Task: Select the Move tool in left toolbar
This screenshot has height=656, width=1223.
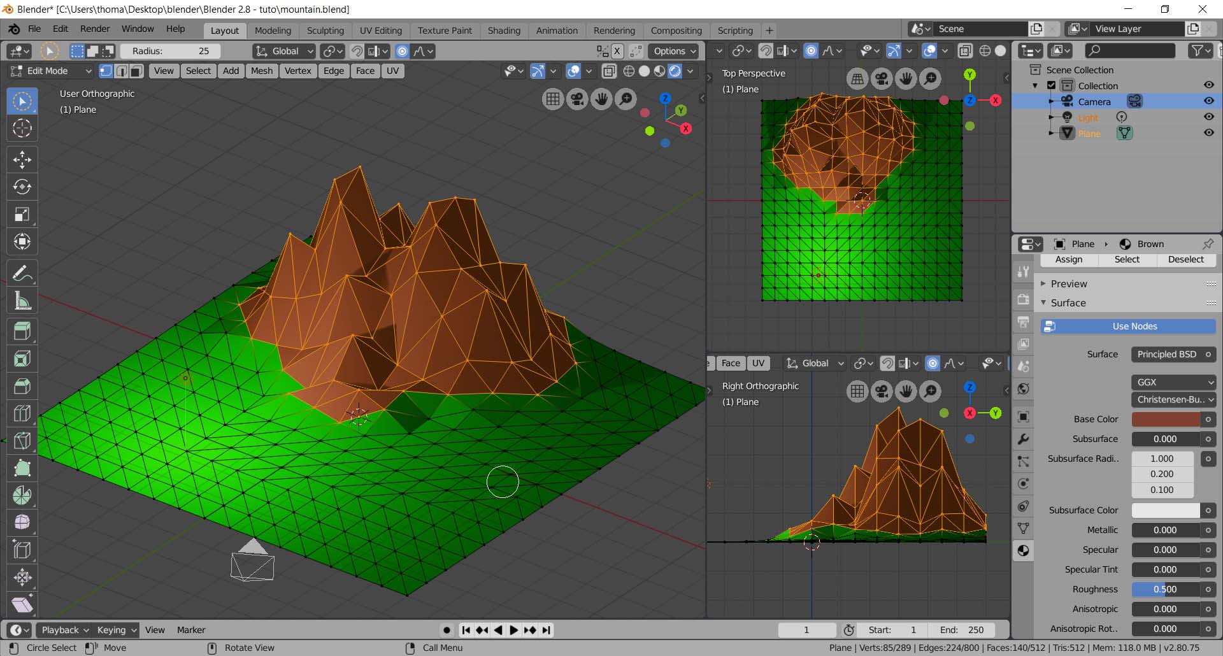Action: point(22,159)
